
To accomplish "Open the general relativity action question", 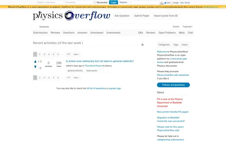I will (x=100, y=61).
